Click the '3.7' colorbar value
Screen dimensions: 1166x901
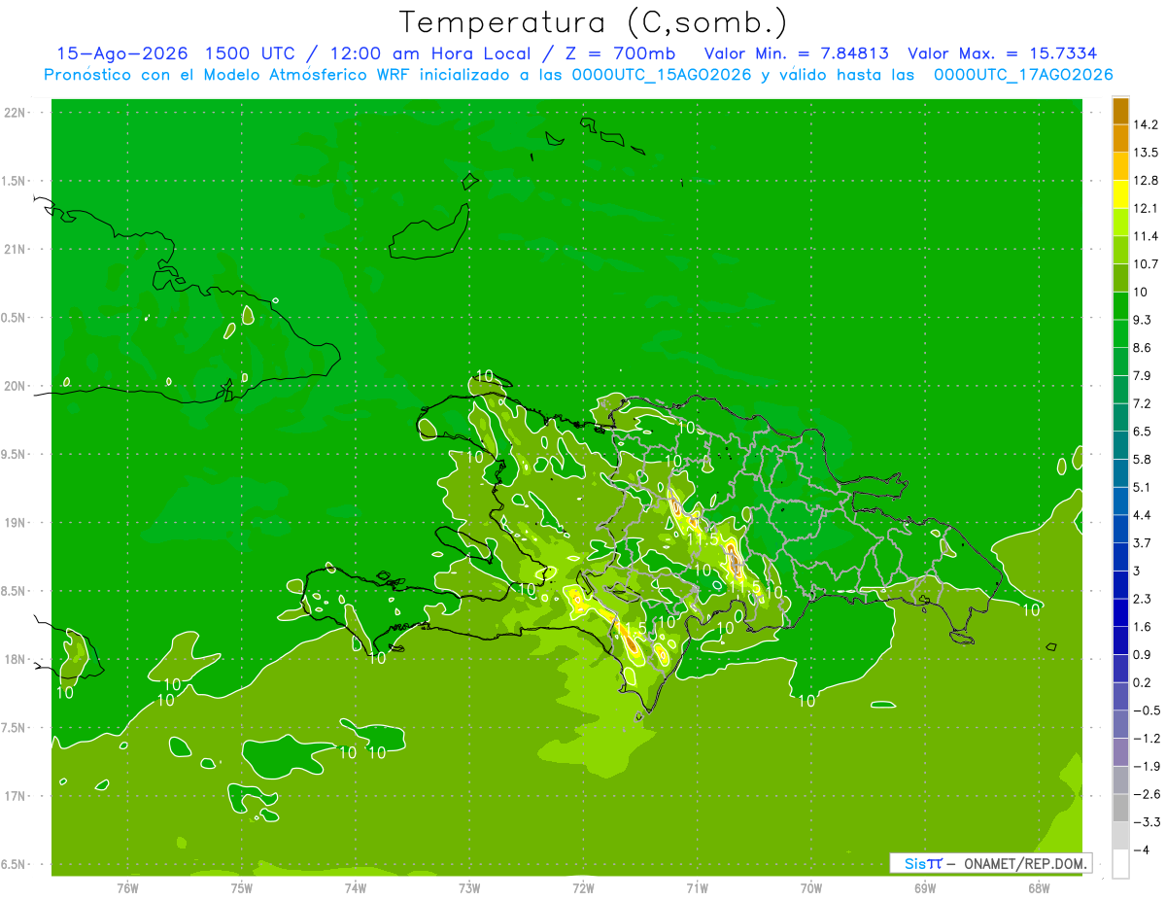click(1142, 542)
